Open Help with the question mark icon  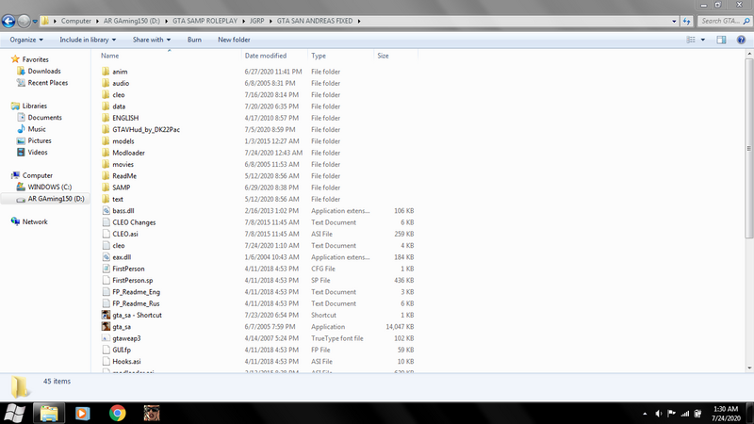[741, 40]
